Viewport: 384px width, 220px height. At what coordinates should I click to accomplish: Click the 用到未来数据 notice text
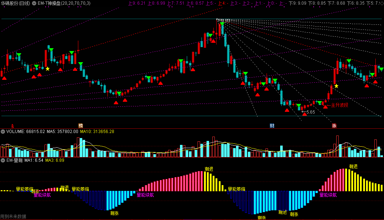[13, 216]
